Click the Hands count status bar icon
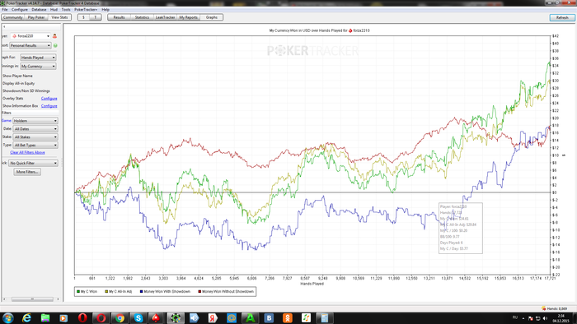 (x=544, y=308)
